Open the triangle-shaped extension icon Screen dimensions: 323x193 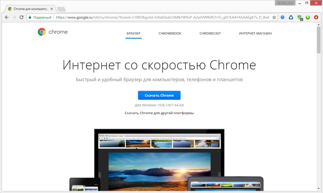[x=291, y=17]
